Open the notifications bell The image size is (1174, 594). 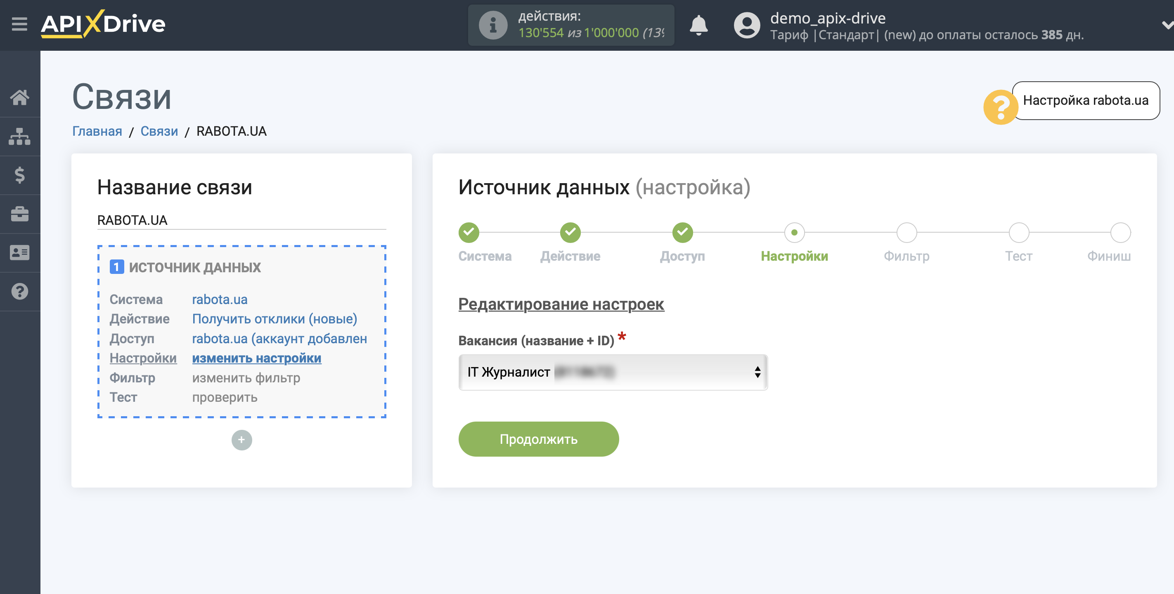(x=698, y=25)
